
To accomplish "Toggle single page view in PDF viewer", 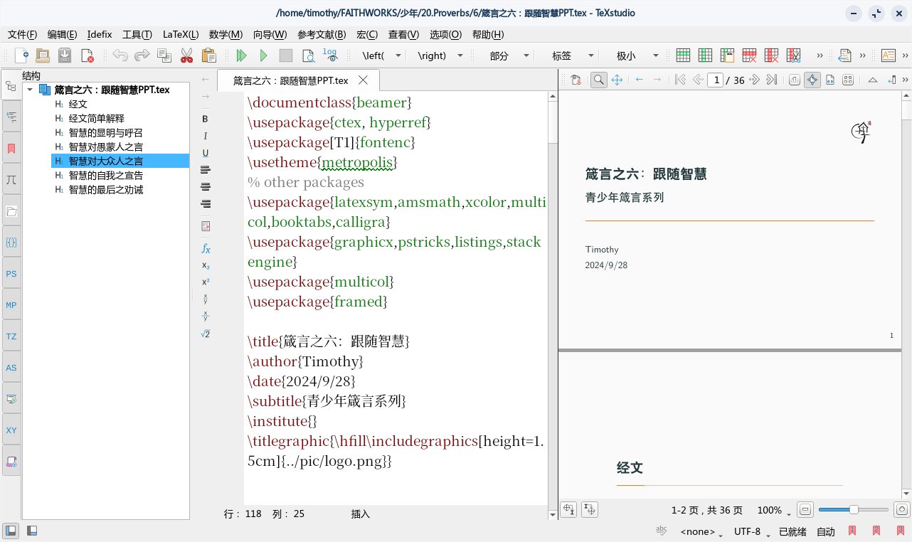I will point(795,80).
